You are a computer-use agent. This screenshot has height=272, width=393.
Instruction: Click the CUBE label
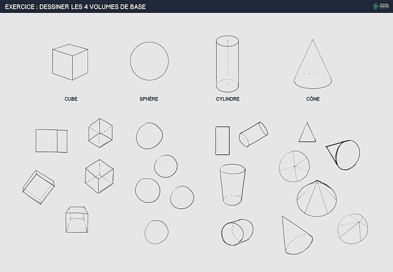[x=71, y=99]
